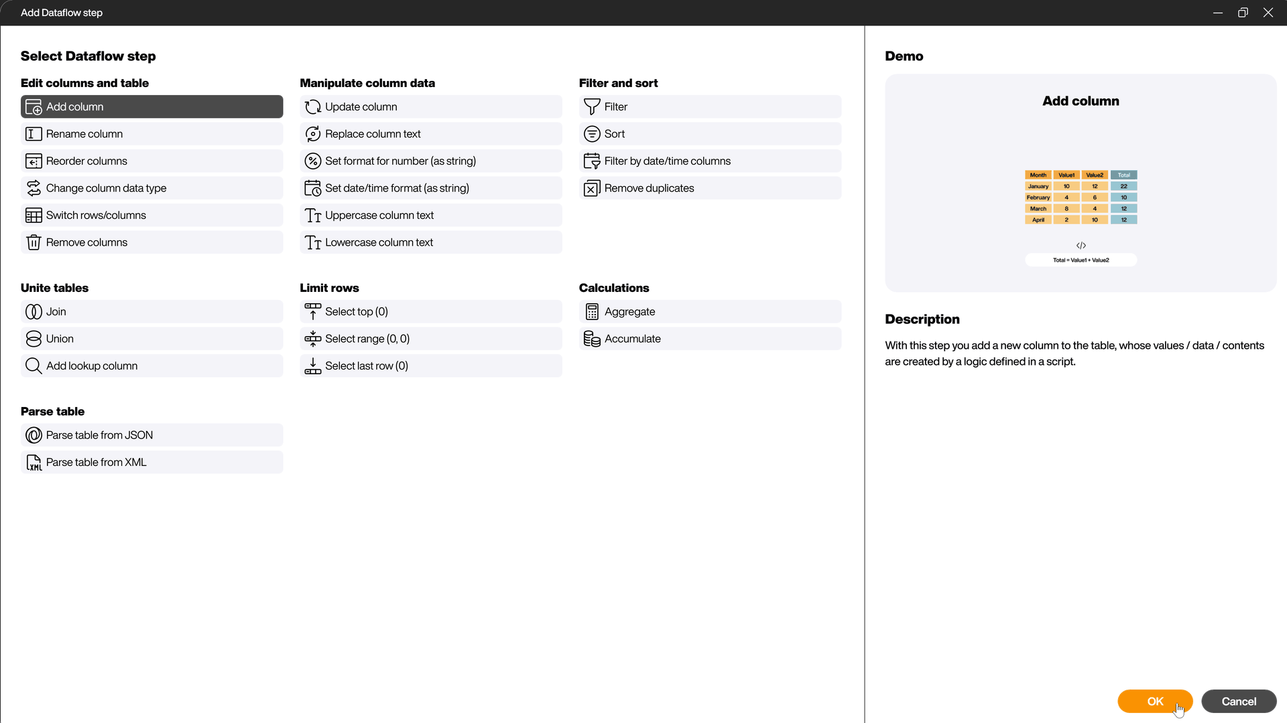Click the Join circles icon
The image size is (1287, 723).
tap(34, 312)
